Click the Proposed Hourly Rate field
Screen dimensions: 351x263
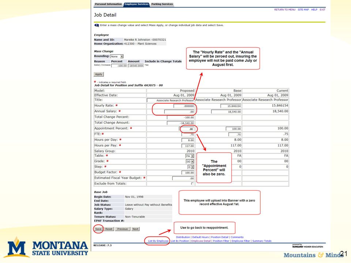(184, 106)
